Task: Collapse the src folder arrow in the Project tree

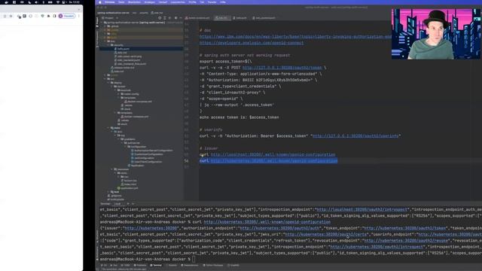Action: (105, 79)
